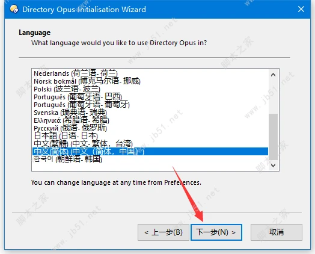Click the language list scroll down arrow
The height and width of the screenshot is (254, 315).
(x=273, y=166)
